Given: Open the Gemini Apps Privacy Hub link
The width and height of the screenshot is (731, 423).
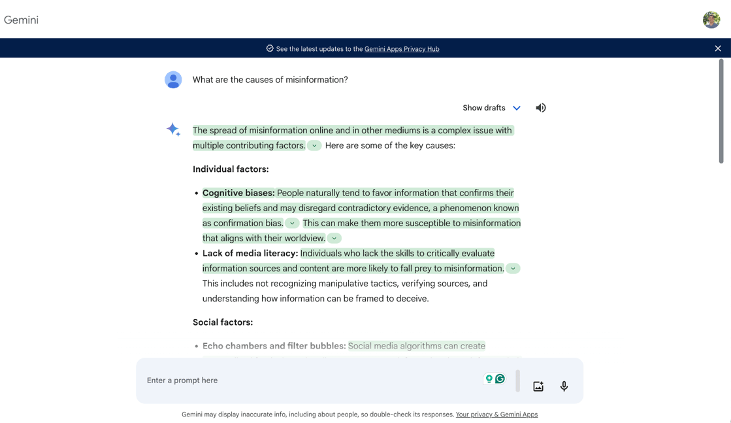Looking at the screenshot, I should (401, 49).
